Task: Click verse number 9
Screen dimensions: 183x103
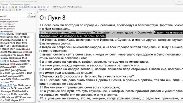Action: pyautogui.click(x=40, y=76)
